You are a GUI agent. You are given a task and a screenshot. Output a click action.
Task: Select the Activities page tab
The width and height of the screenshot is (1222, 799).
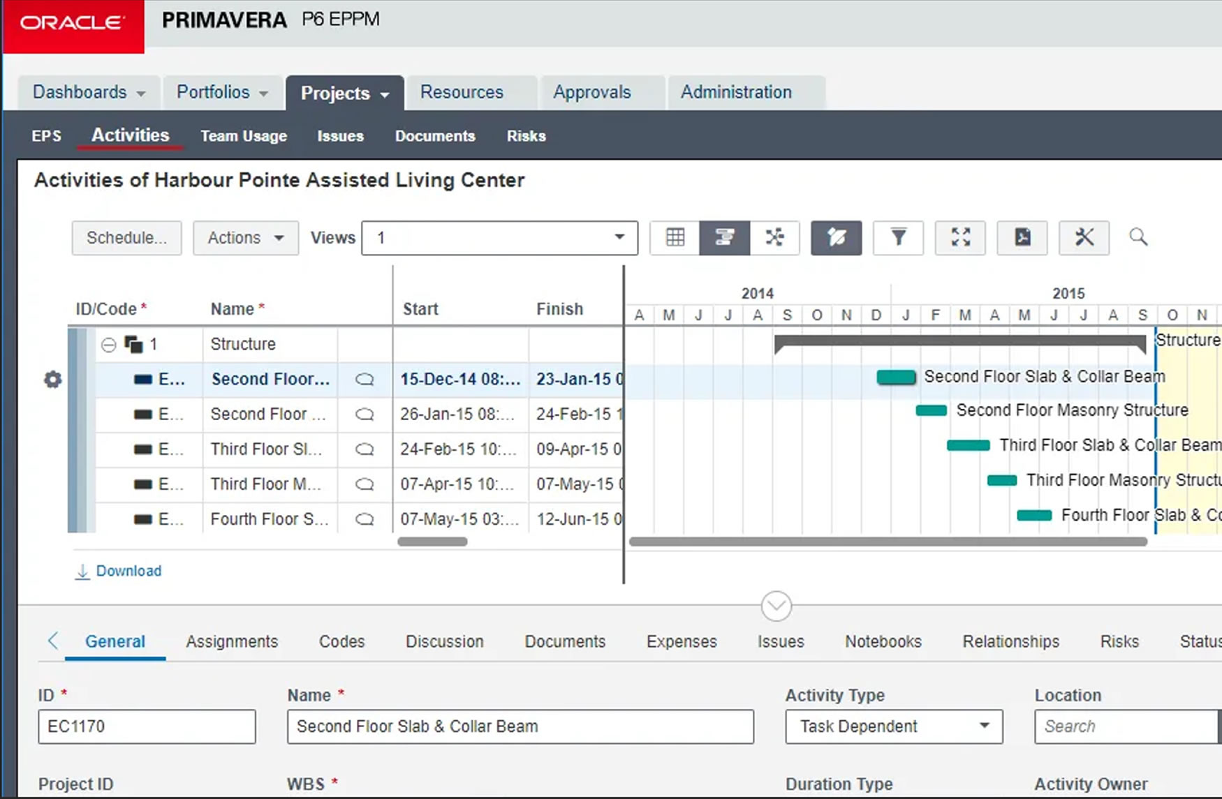point(131,135)
